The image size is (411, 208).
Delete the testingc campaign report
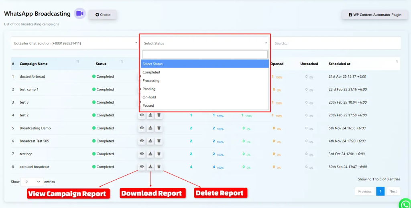point(159,154)
